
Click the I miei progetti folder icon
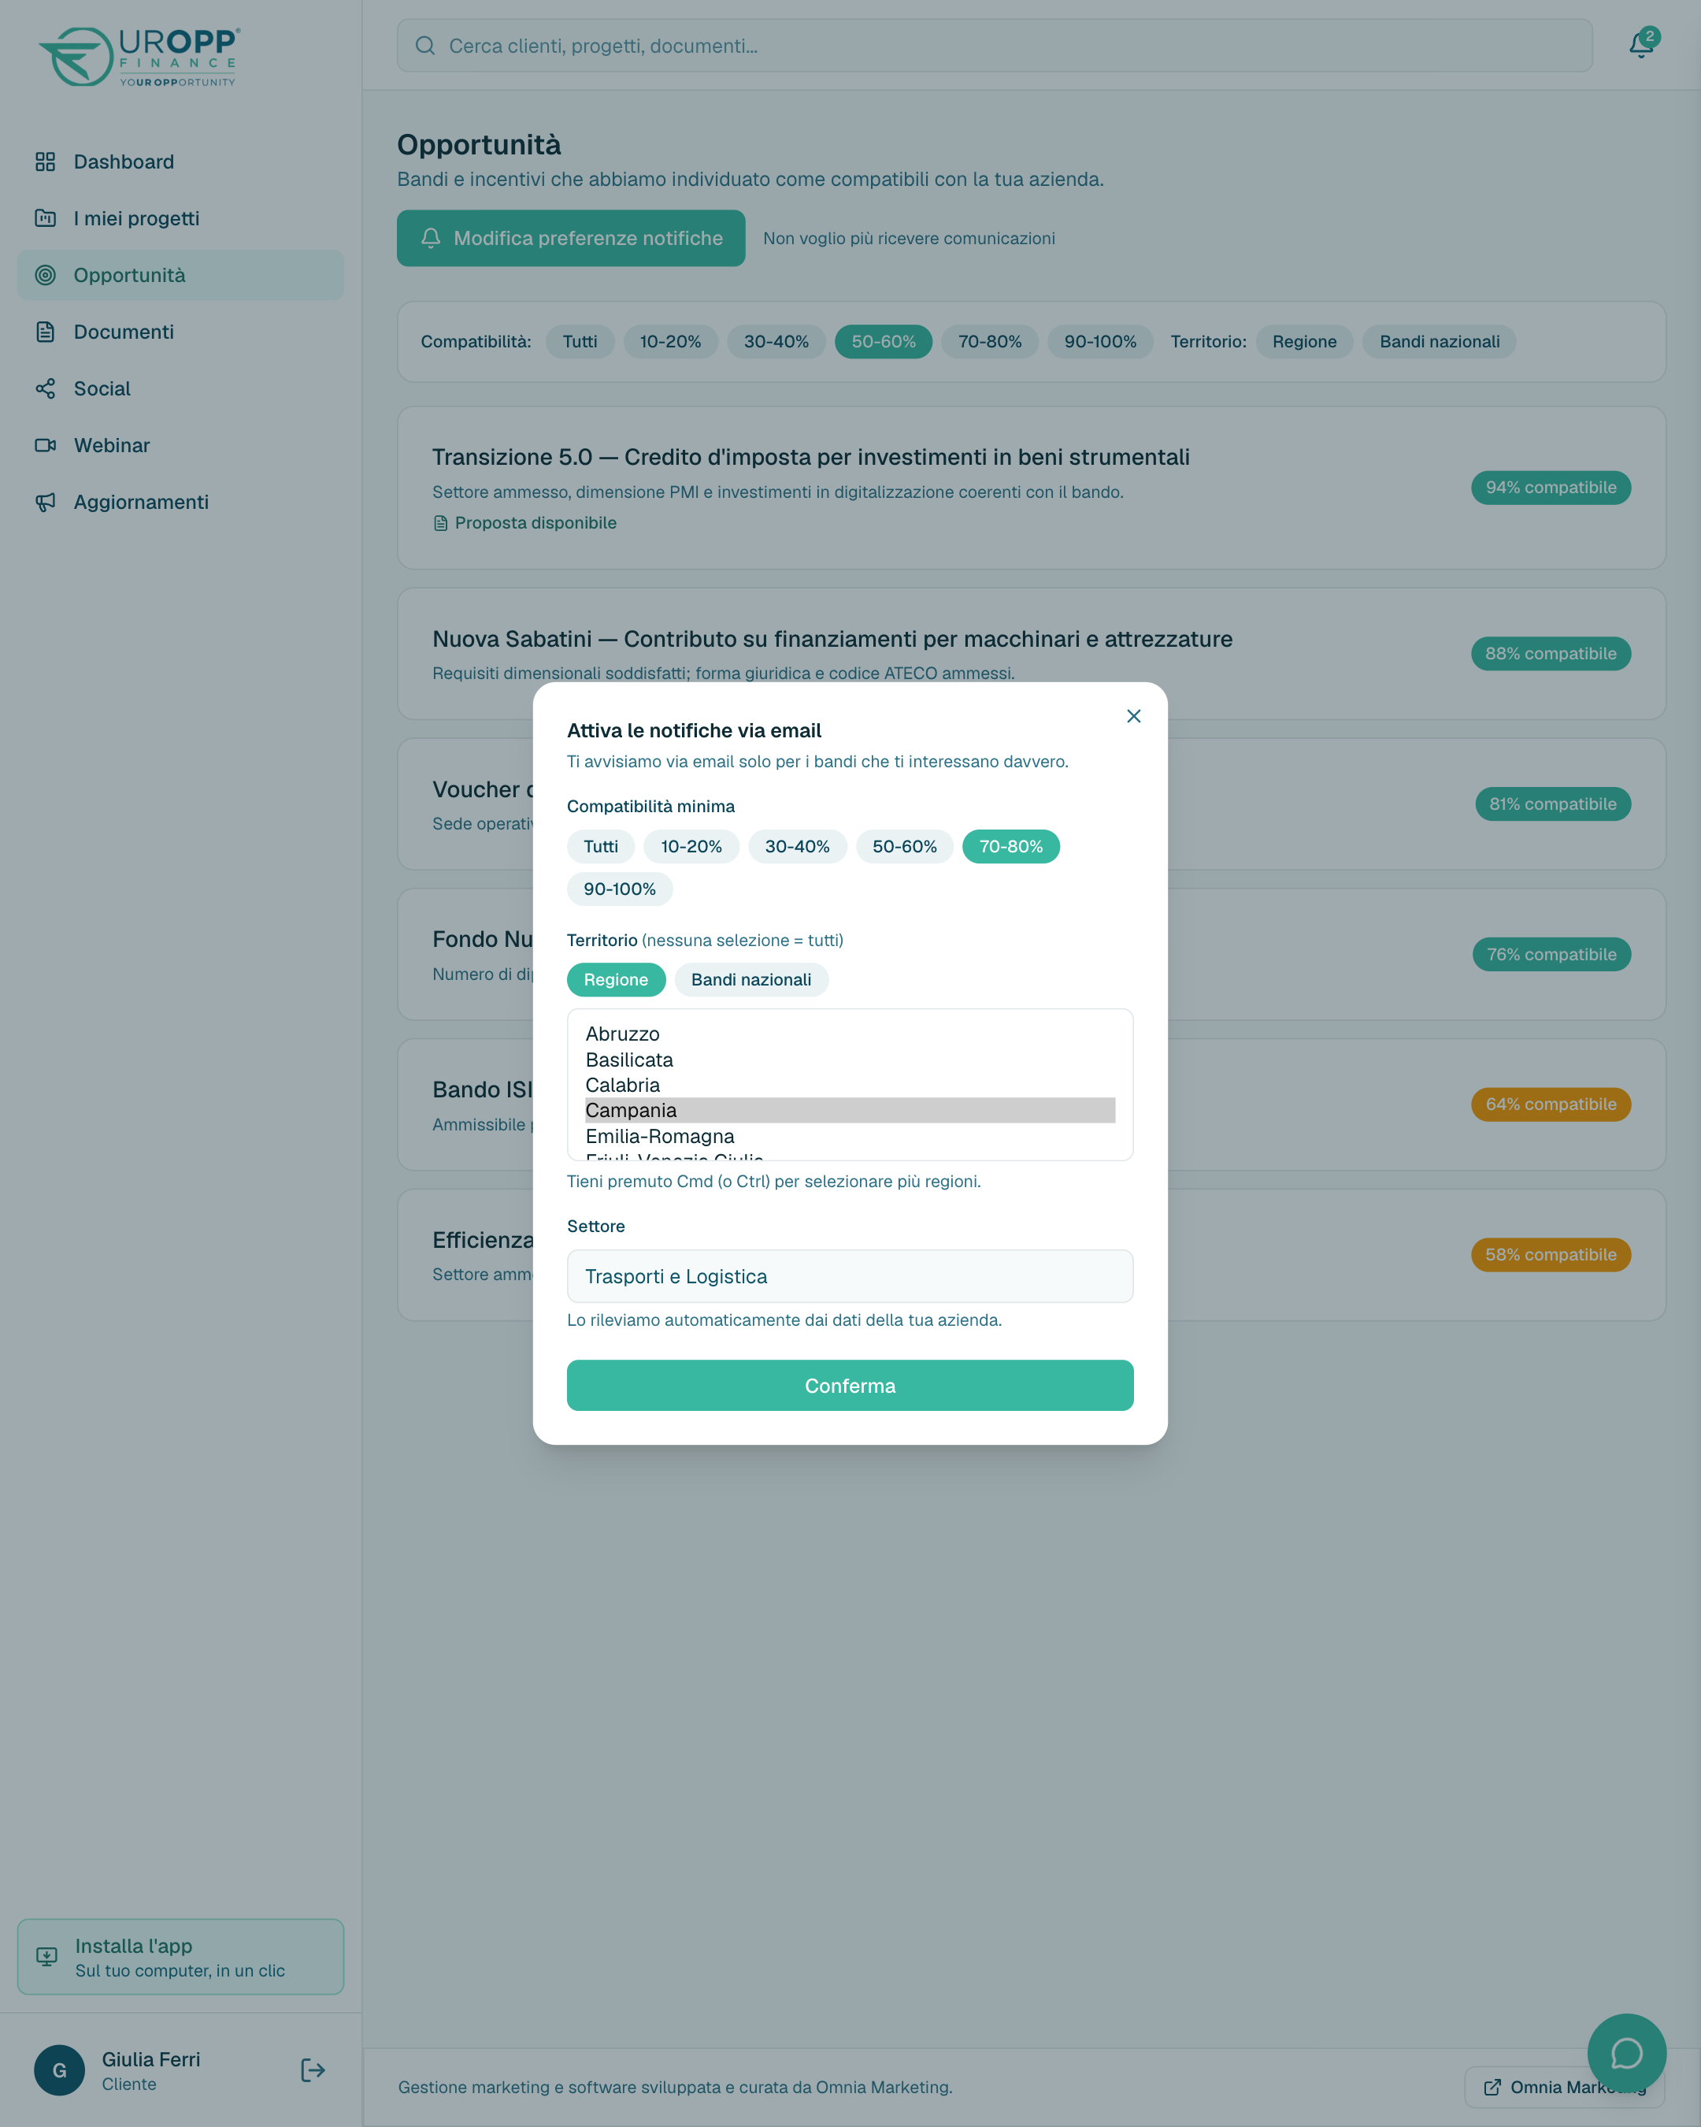point(46,218)
